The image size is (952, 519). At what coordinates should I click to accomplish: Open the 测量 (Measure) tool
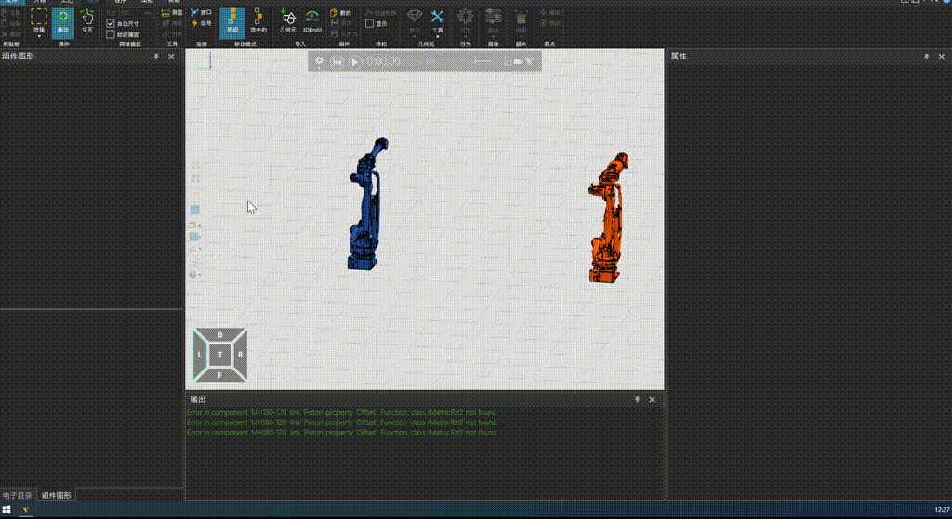(x=172, y=12)
